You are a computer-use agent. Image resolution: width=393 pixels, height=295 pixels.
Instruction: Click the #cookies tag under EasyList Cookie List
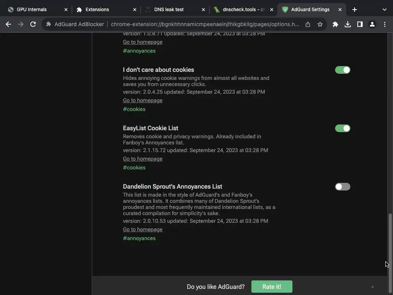(x=134, y=167)
